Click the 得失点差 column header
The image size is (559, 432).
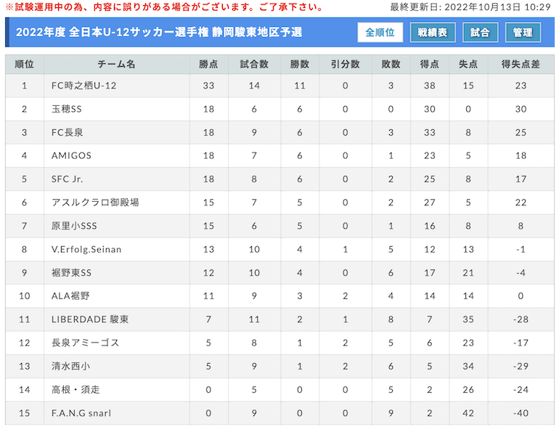[521, 64]
